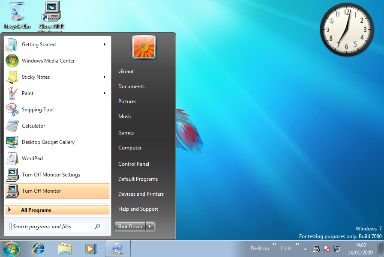This screenshot has width=384, height=257.
Task: Click the Turn Off Monitor Settings icon
Action: point(12,174)
